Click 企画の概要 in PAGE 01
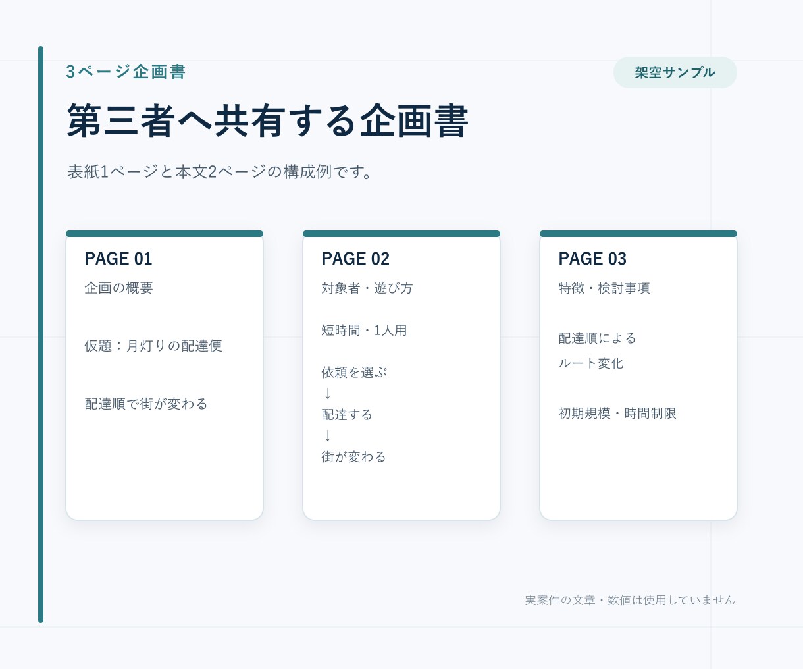803x669 pixels. coord(118,288)
